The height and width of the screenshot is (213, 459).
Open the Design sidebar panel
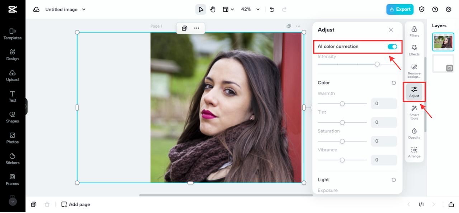[x=13, y=55]
